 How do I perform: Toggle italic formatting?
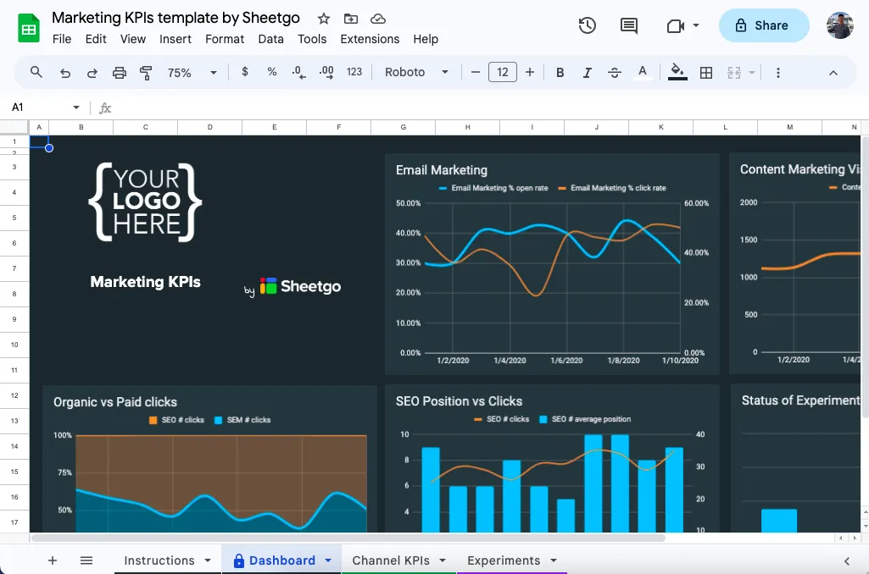[587, 73]
